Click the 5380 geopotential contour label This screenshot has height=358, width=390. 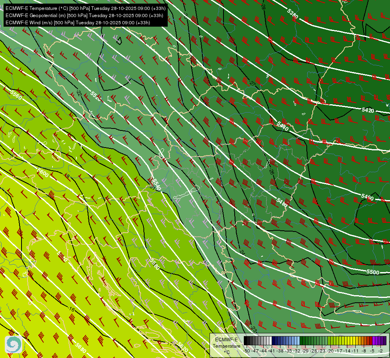(x=292, y=14)
